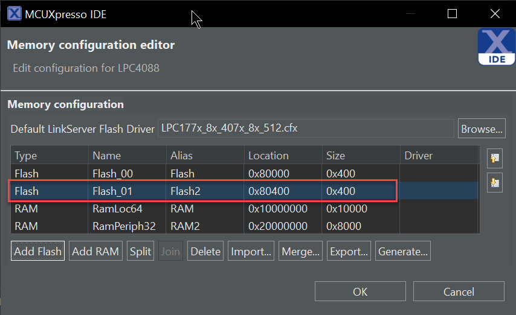This screenshot has width=516, height=315.
Task: Click the Merge... button
Action: pyautogui.click(x=301, y=251)
